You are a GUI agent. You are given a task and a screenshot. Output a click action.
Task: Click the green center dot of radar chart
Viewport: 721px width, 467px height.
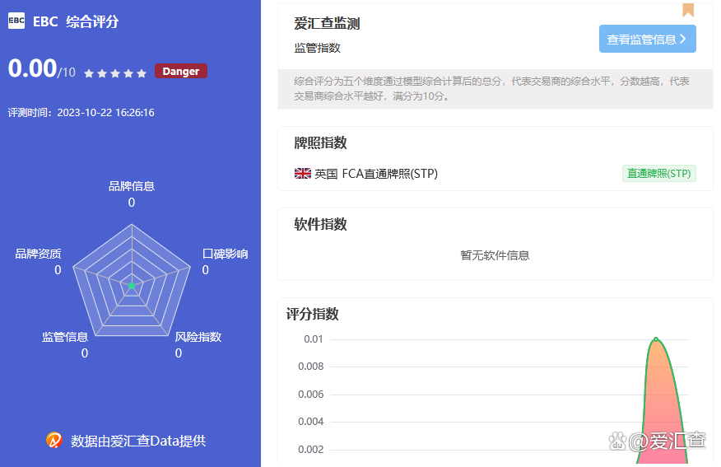click(130, 286)
